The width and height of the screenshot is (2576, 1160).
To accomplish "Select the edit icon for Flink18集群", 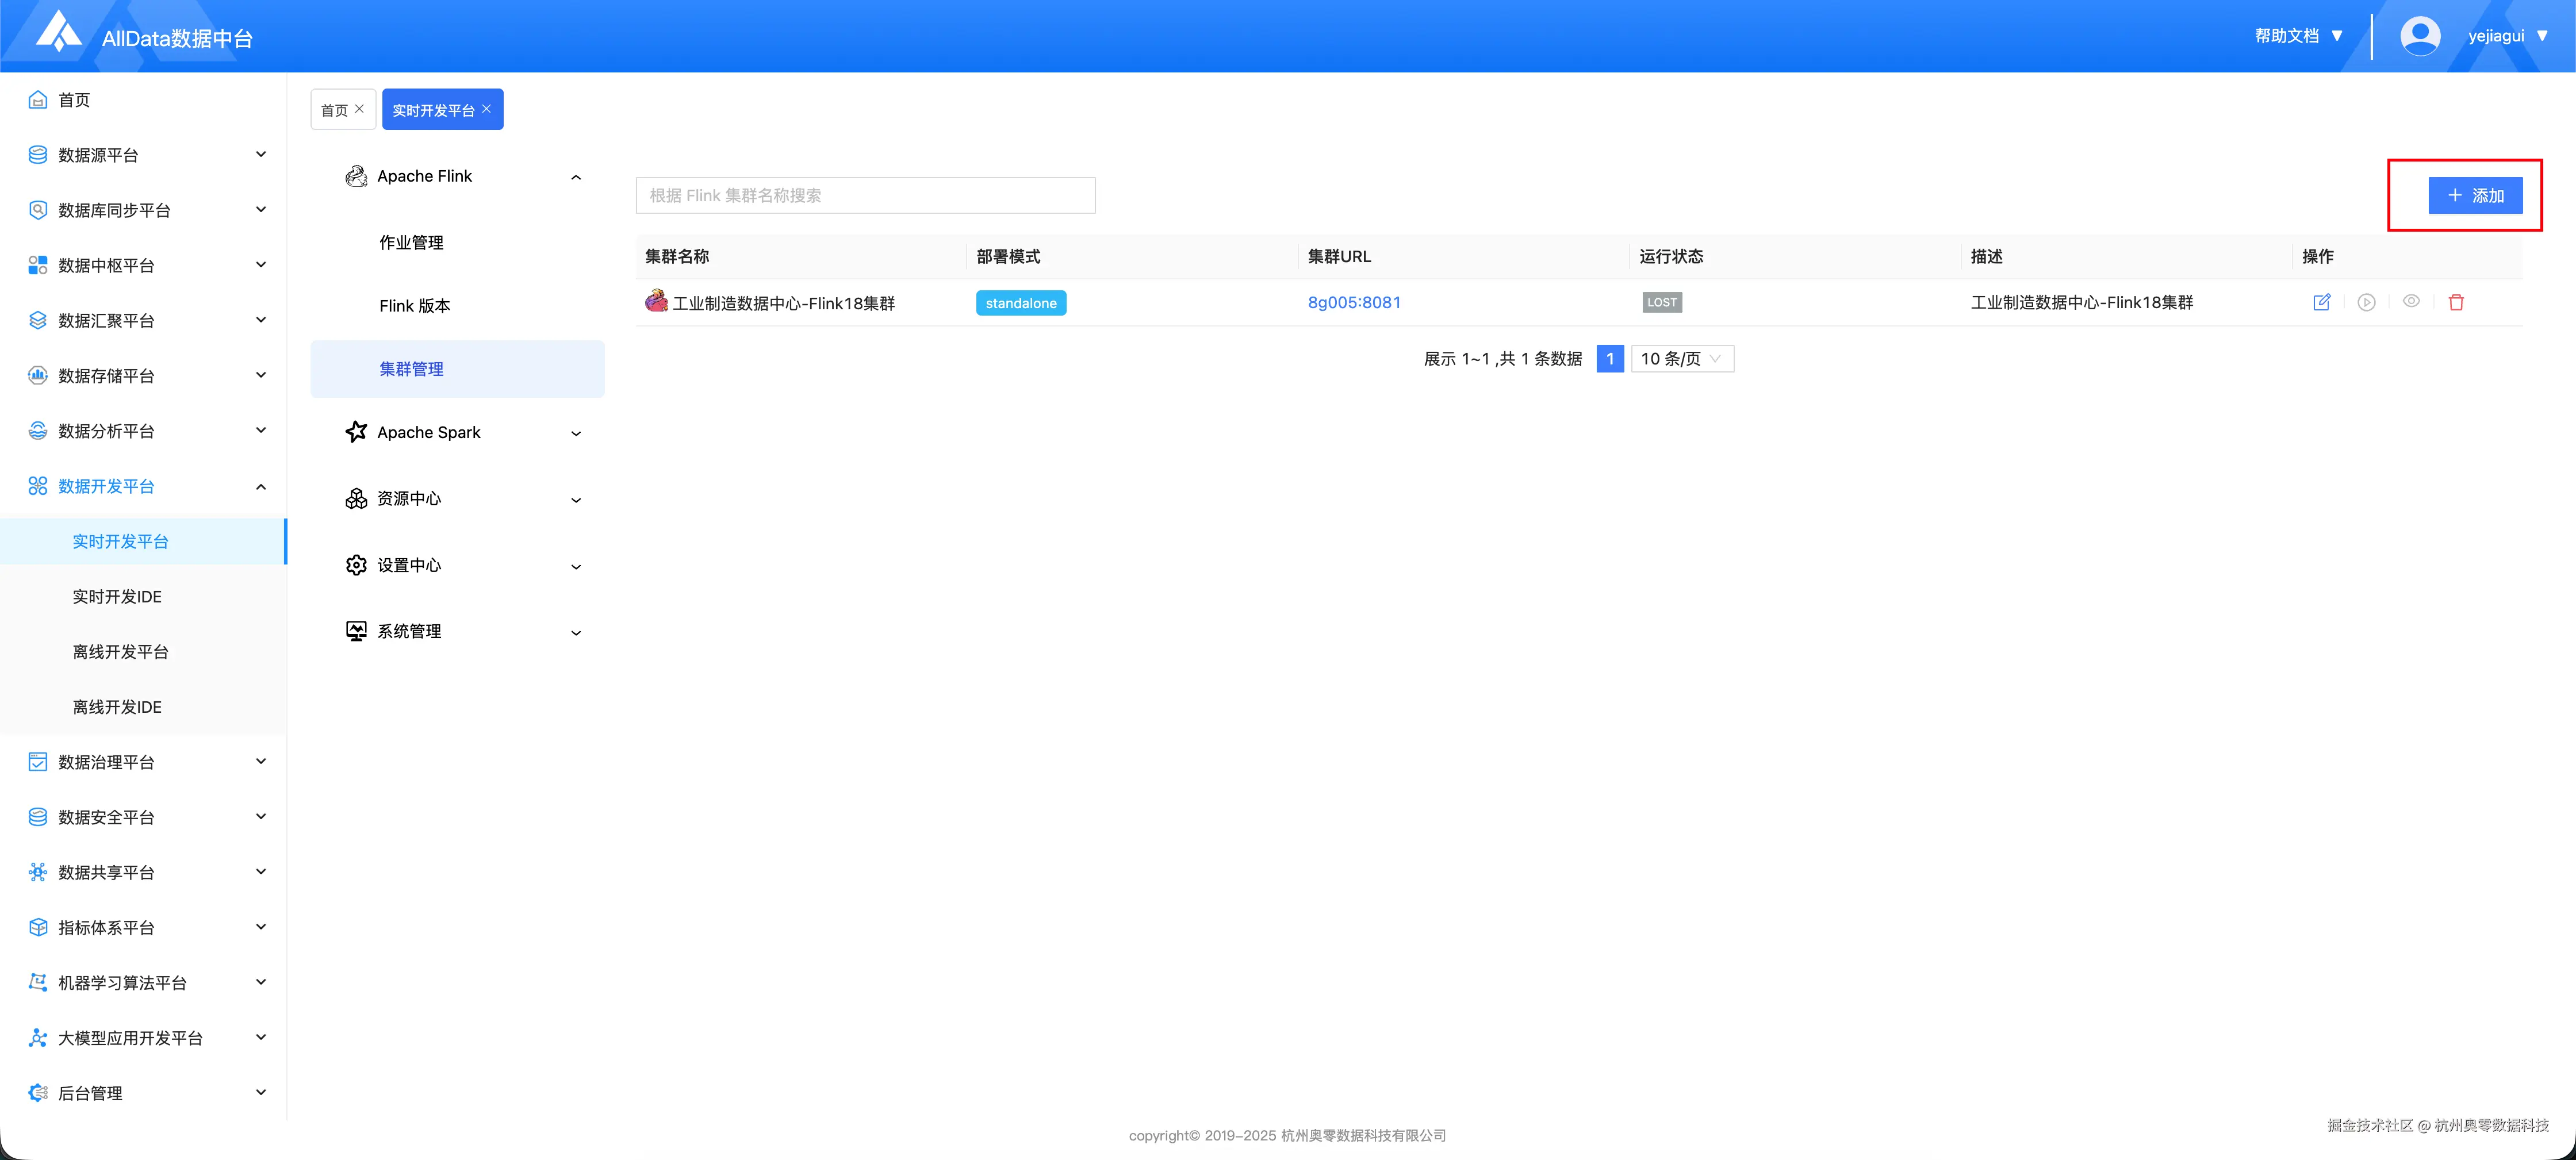I will pos(2322,302).
